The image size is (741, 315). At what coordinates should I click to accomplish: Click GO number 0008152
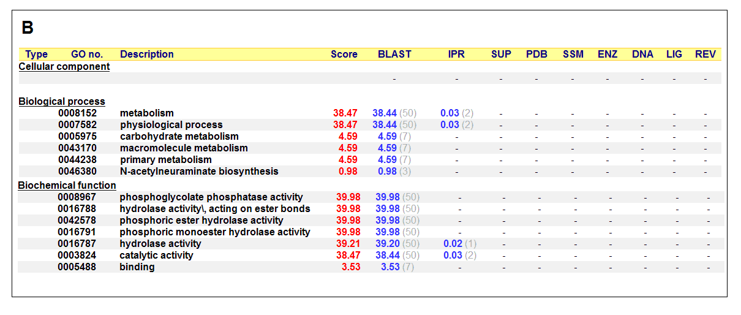[x=77, y=113]
